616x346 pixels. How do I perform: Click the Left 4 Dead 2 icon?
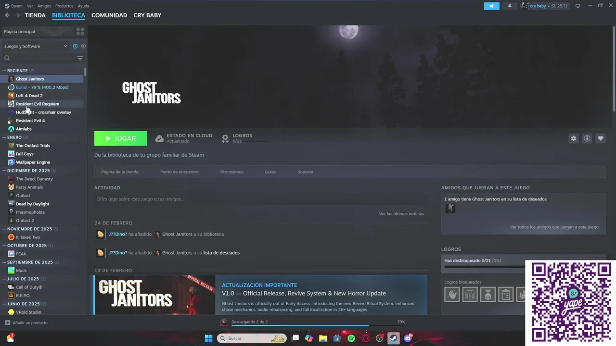tap(11, 96)
